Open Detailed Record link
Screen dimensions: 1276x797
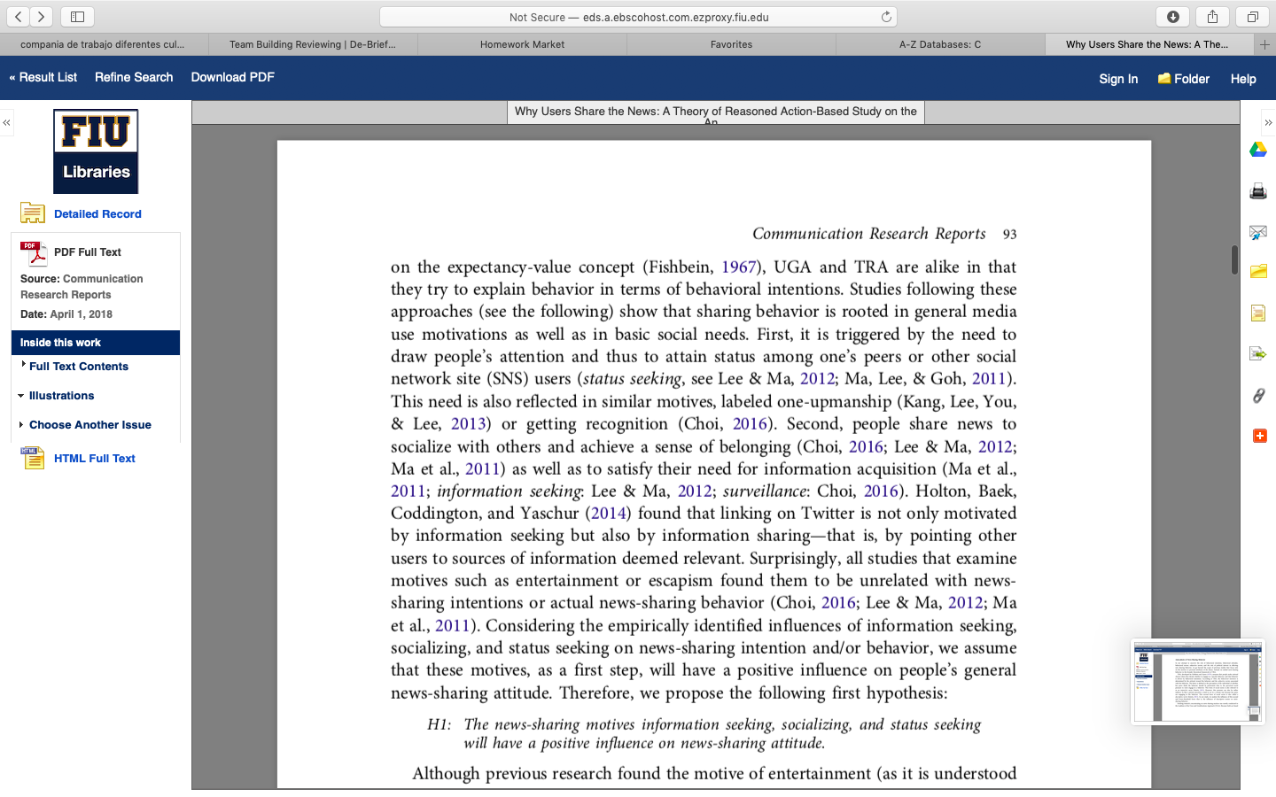(97, 213)
